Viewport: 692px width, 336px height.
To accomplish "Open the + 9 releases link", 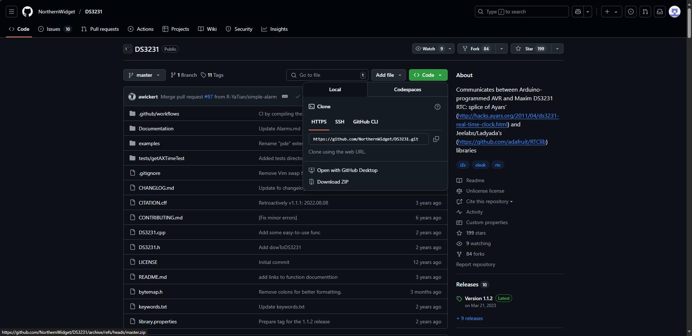I will pyautogui.click(x=470, y=318).
